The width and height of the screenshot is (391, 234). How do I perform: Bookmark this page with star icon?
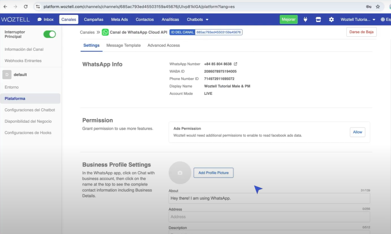point(378,7)
